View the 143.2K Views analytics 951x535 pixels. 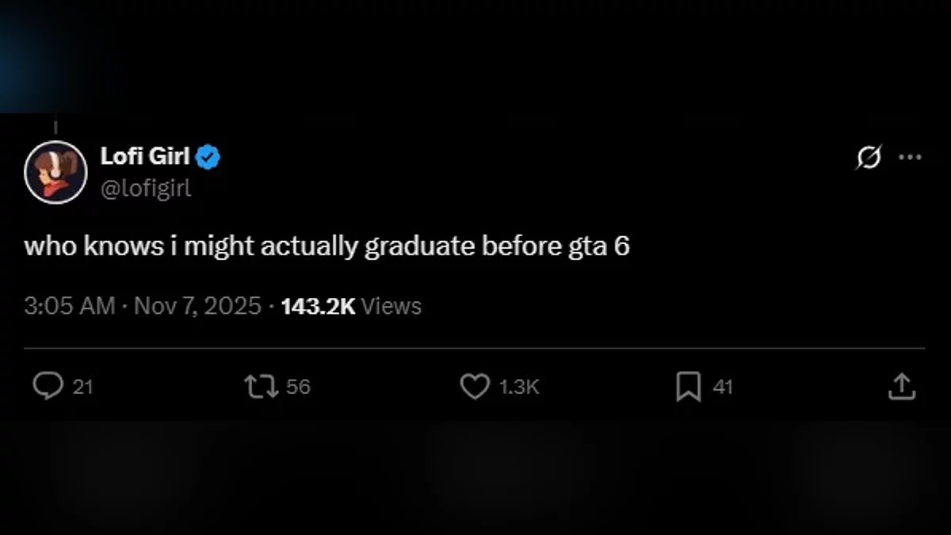351,306
